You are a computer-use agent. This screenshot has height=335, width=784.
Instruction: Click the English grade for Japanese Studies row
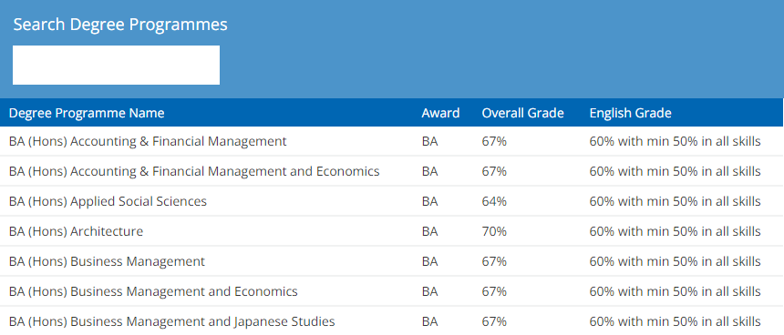pos(675,321)
